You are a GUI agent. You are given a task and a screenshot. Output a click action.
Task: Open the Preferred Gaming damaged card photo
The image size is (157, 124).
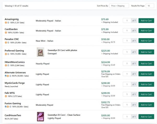pos(40,52)
